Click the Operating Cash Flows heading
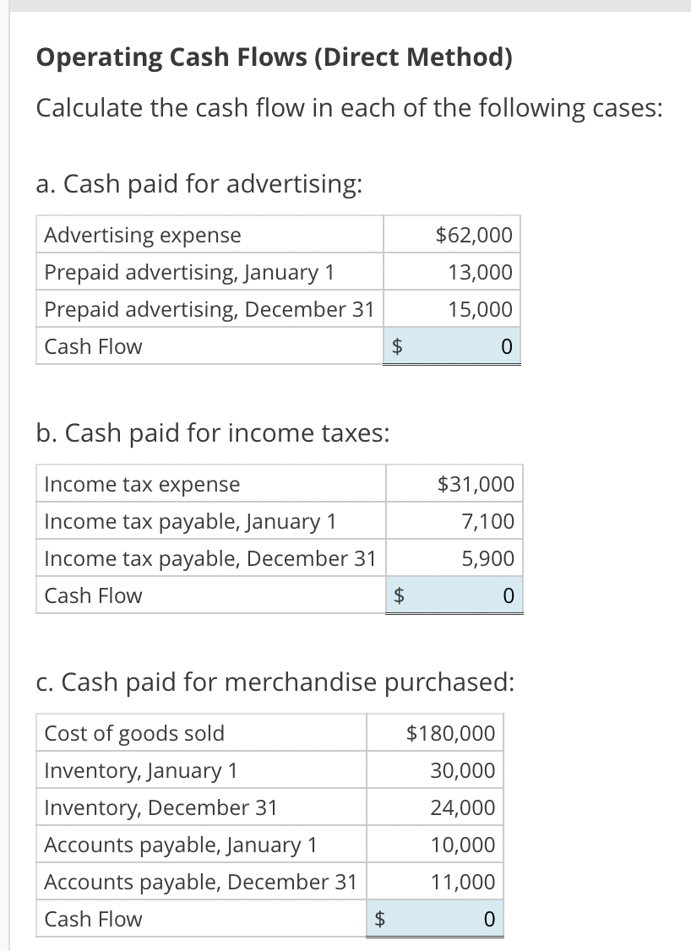This screenshot has height=951, width=691. [209, 57]
